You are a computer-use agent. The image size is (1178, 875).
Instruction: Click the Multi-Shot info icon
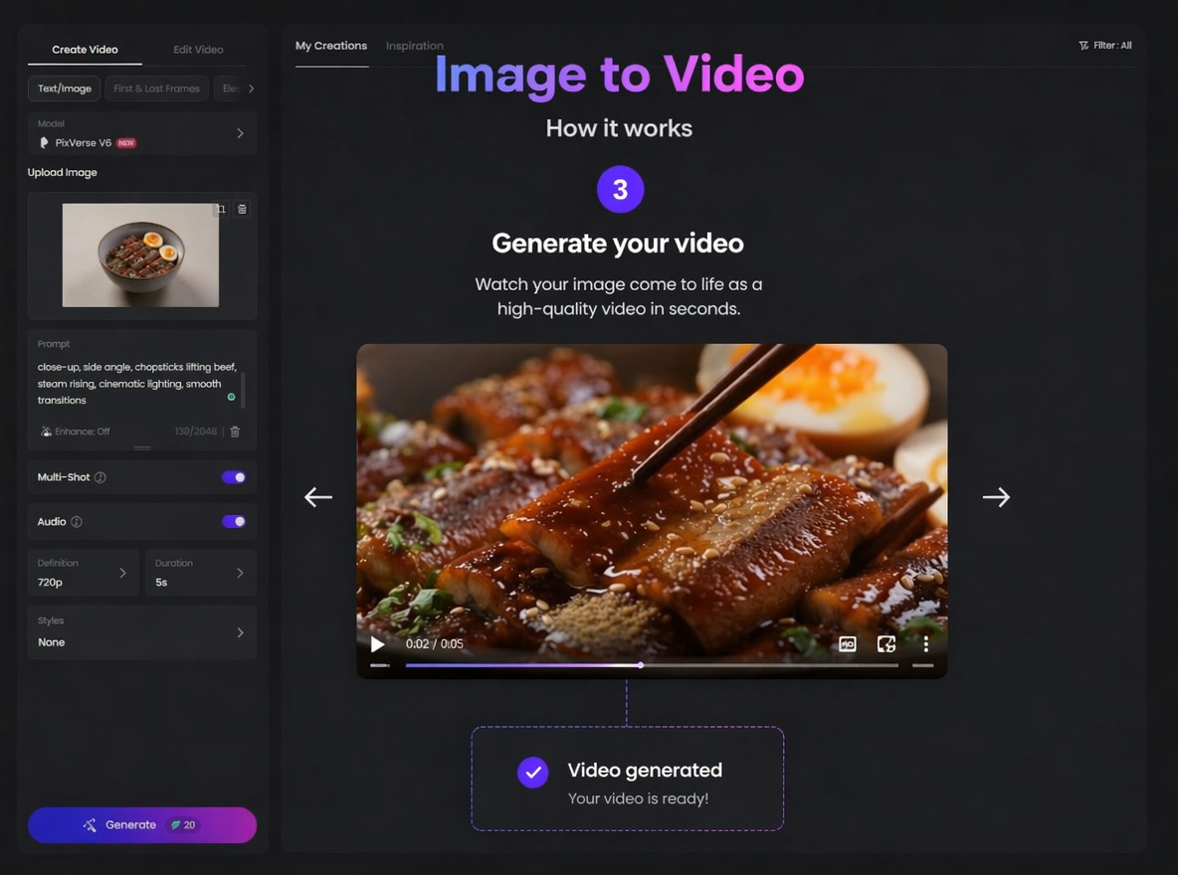99,477
